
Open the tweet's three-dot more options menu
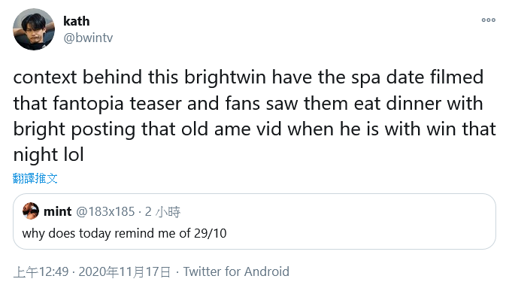488,20
